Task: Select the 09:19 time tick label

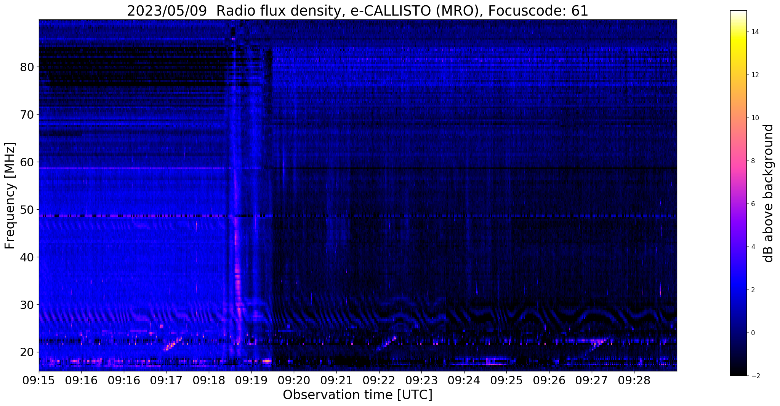Action: (x=251, y=381)
